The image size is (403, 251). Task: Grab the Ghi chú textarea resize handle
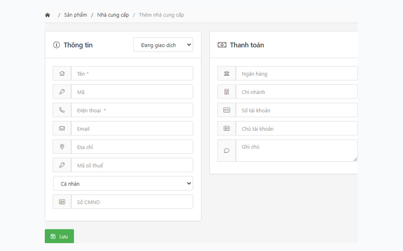click(355, 159)
